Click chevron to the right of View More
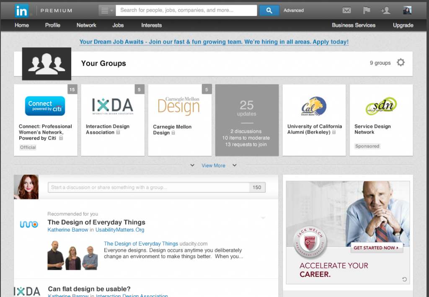 [x=235, y=165]
